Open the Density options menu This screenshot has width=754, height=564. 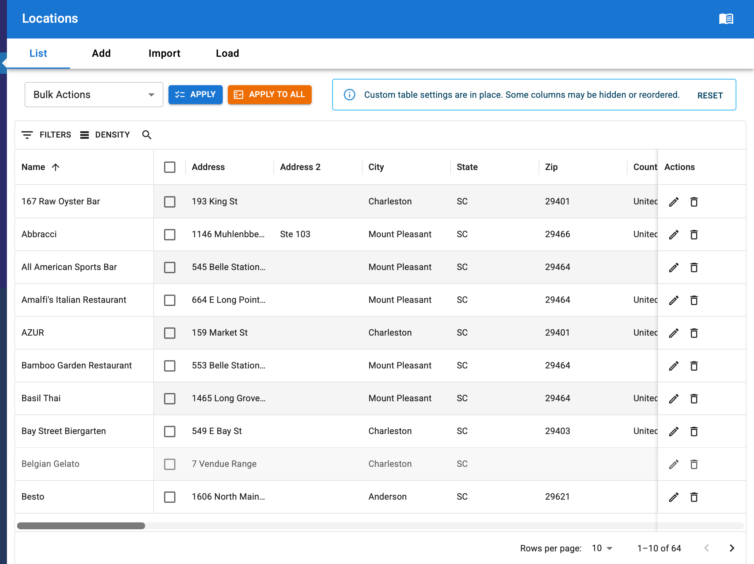105,135
